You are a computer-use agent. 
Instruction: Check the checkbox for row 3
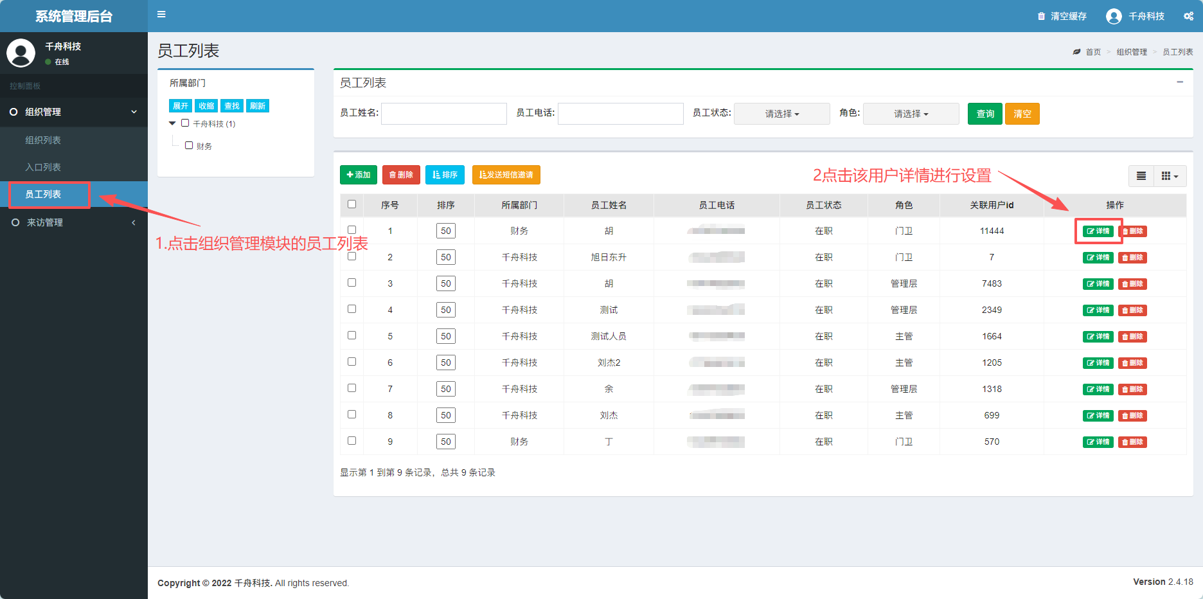point(352,283)
